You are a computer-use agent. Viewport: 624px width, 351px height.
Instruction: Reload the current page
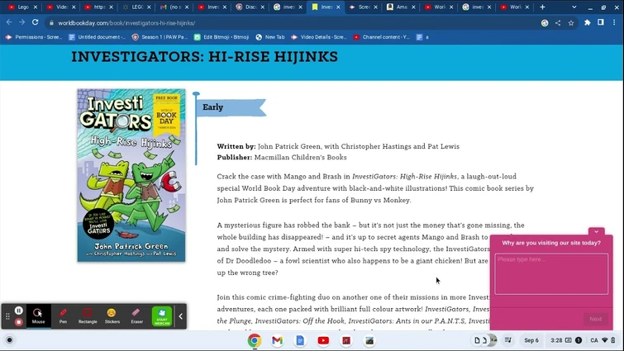tap(35, 22)
